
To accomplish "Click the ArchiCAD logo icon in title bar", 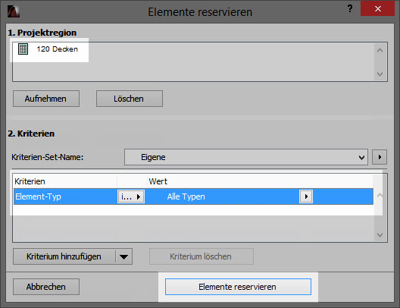I will pyautogui.click(x=14, y=11).
